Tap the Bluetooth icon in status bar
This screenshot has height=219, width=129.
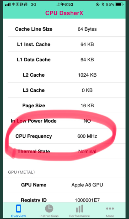pyautogui.click(x=103, y=4)
